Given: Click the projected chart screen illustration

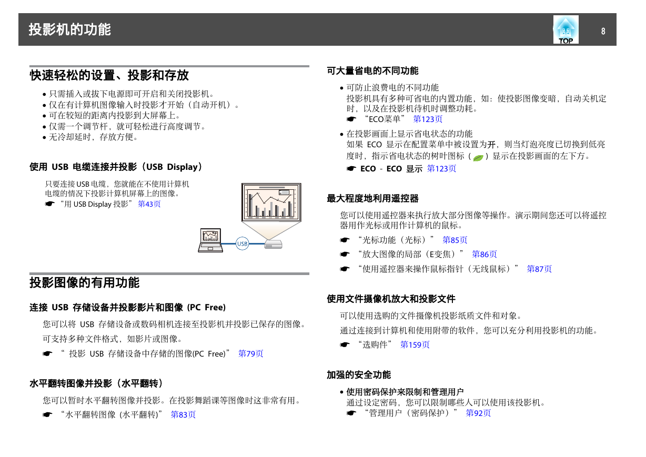Looking at the screenshot, I should (x=271, y=202).
